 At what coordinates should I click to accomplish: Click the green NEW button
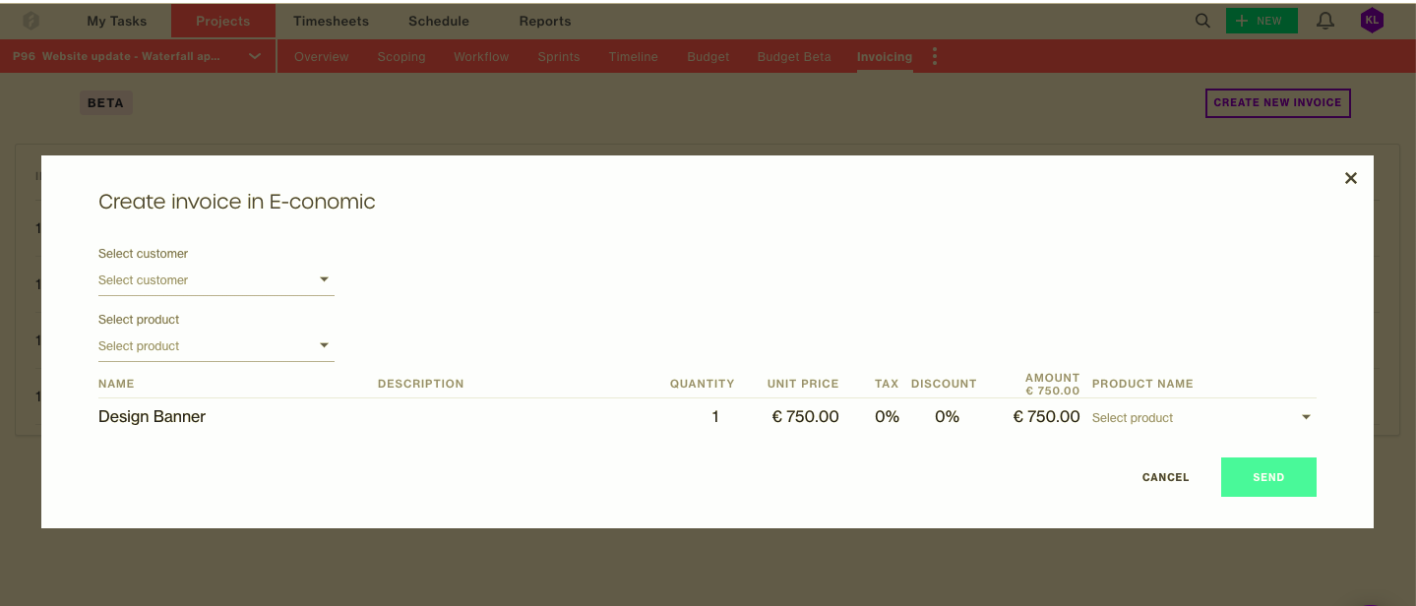(x=1262, y=21)
